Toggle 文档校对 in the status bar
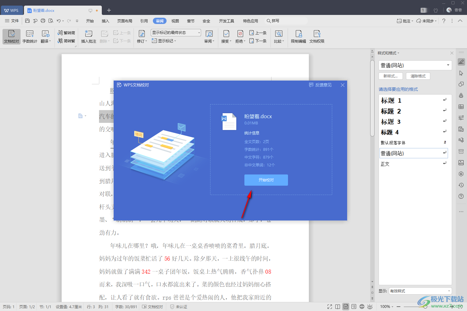This screenshot has height=311, width=467. tap(153, 307)
